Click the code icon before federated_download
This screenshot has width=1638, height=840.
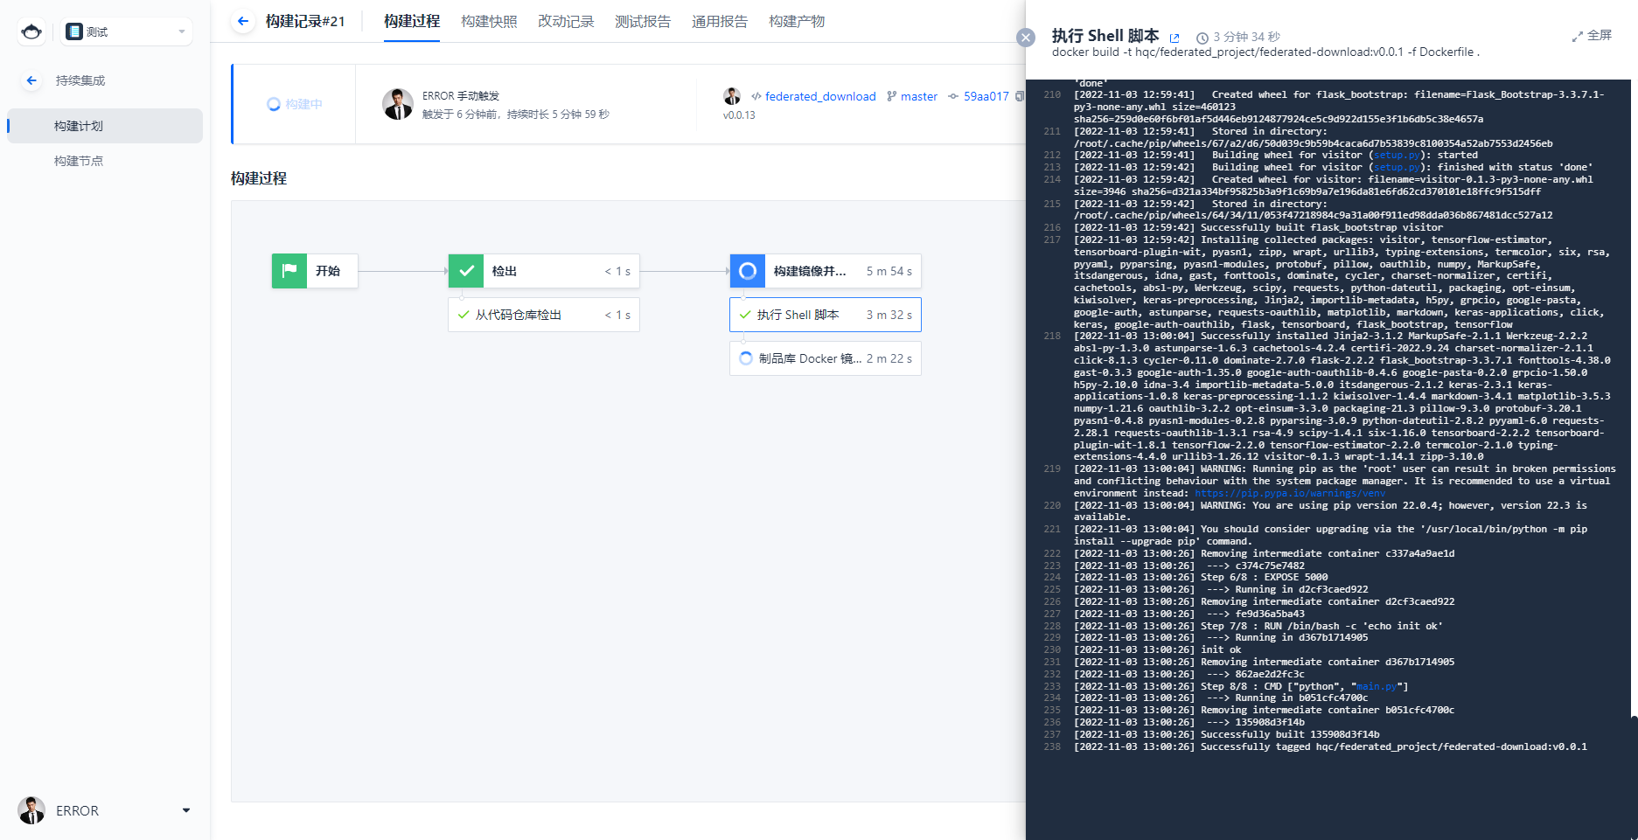click(x=756, y=96)
